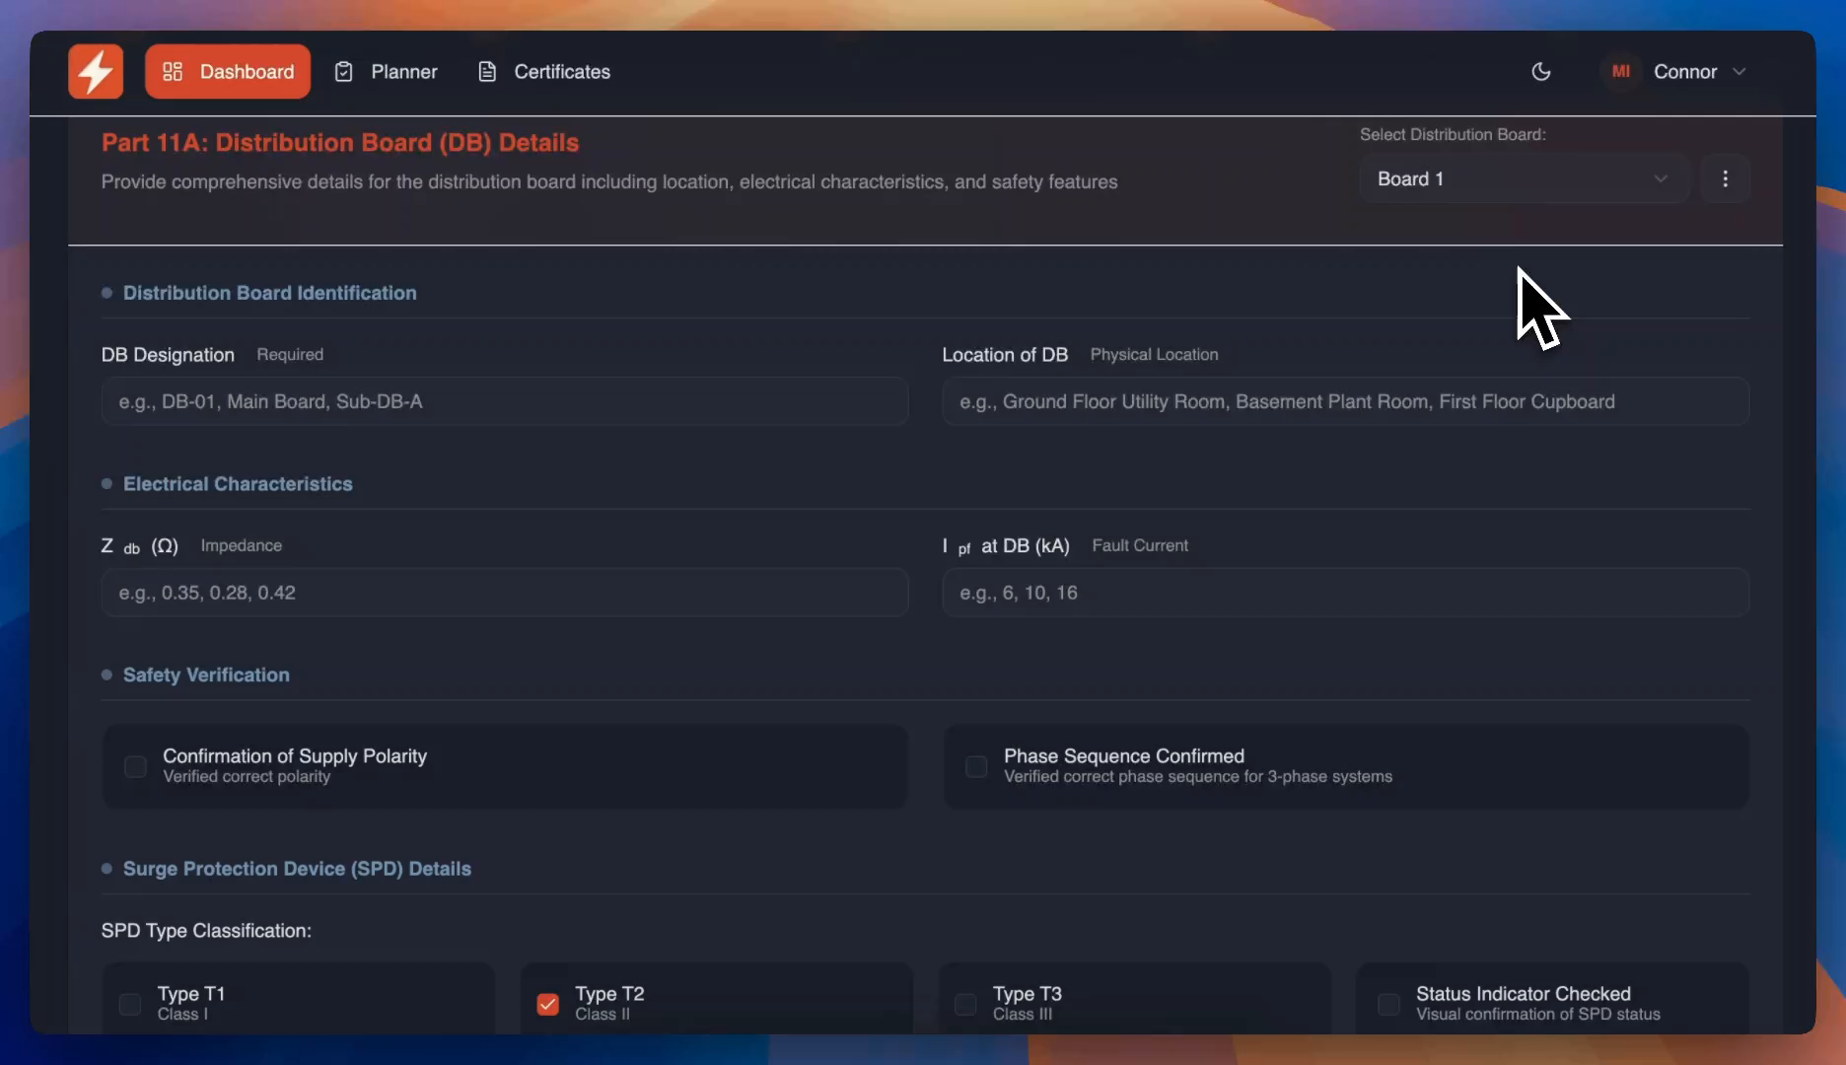Open the Dashboard tab
Viewport: 1846px width, 1065px height.
click(228, 71)
